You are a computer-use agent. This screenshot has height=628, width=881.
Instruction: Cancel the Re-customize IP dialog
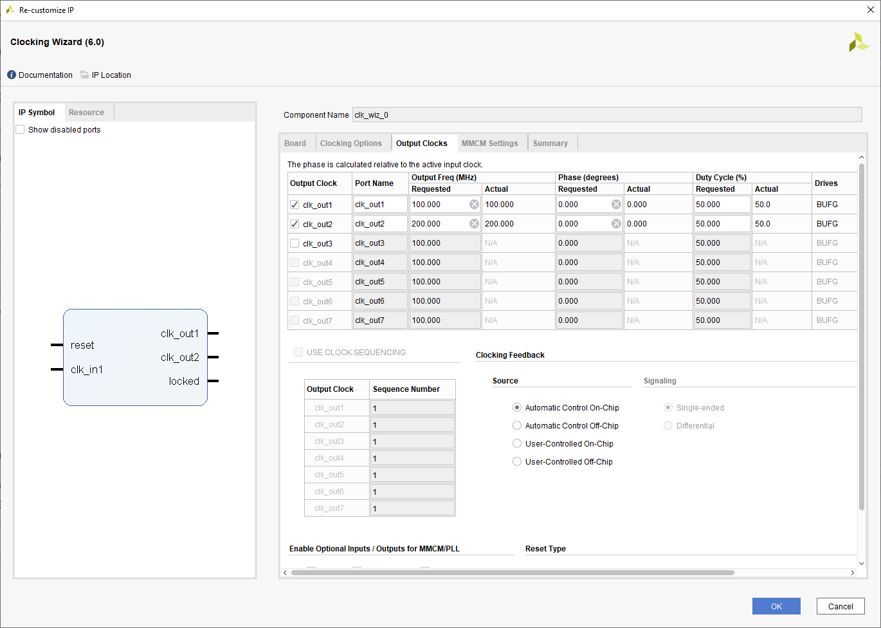click(x=840, y=606)
